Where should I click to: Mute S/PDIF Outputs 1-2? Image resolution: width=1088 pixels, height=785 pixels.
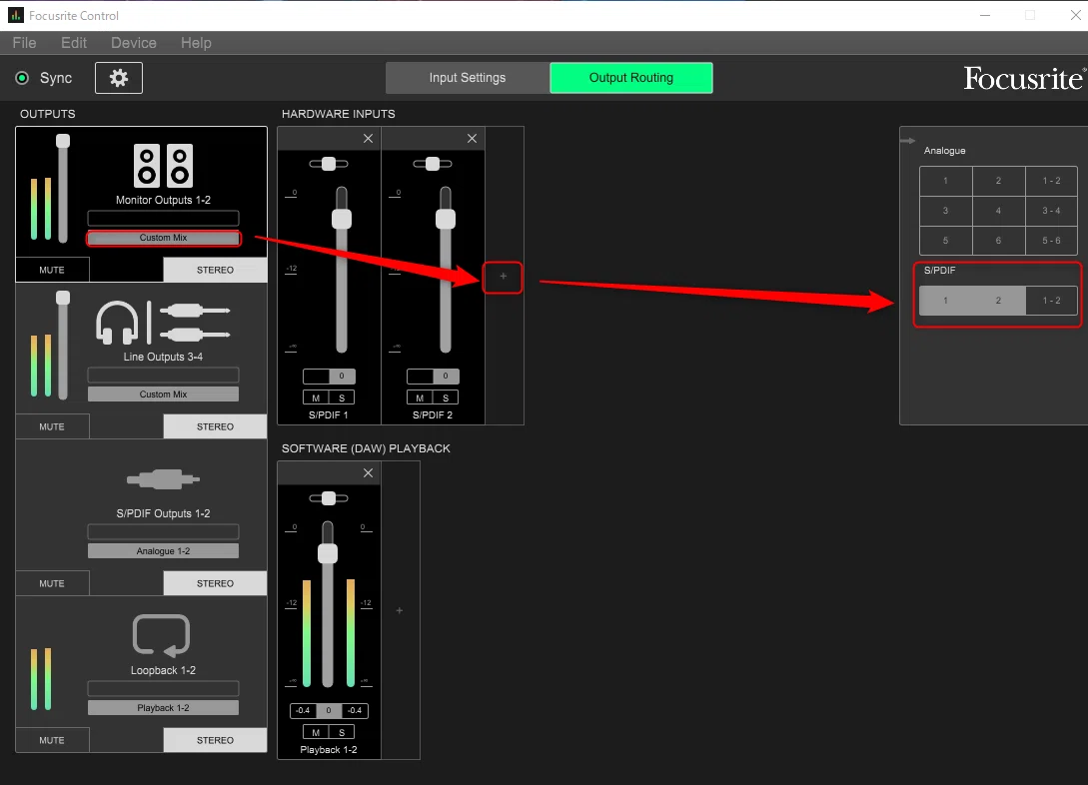pyautogui.click(x=52, y=583)
